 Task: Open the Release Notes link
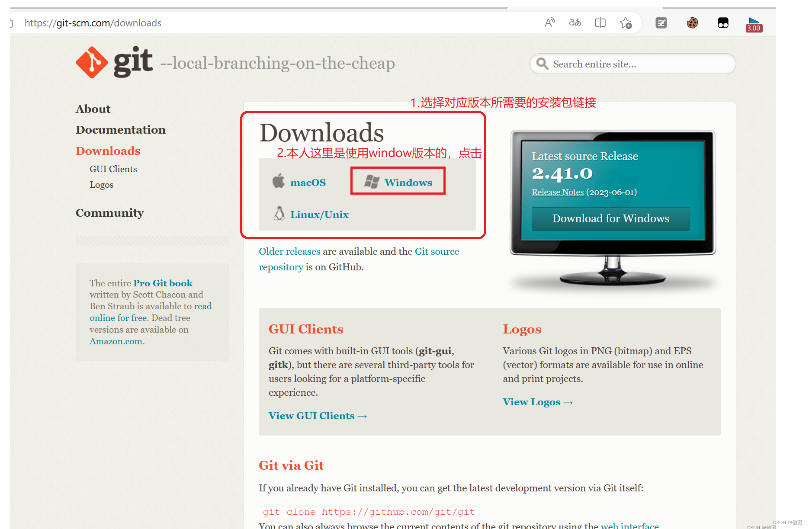tap(558, 192)
